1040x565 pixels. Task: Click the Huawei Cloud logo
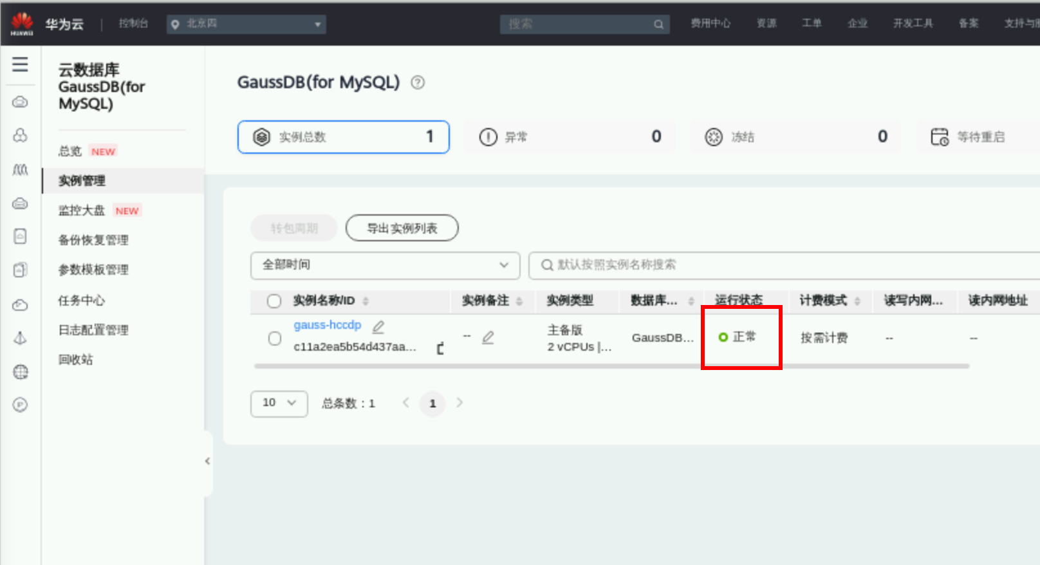(22, 24)
